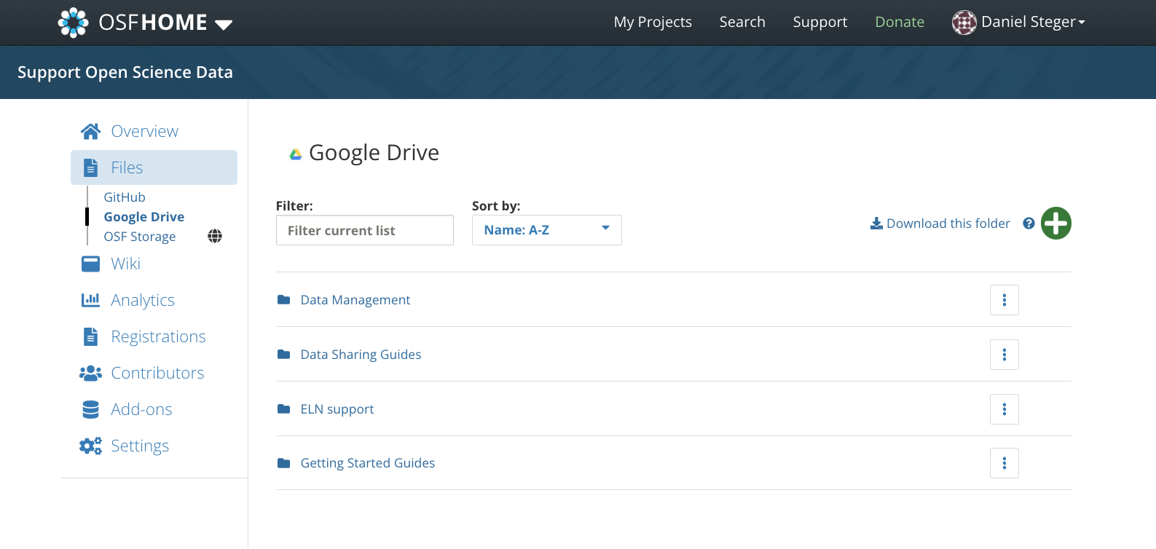The height and width of the screenshot is (549, 1156).
Task: Open the Data Sharing Guides folder
Action: 361,355
